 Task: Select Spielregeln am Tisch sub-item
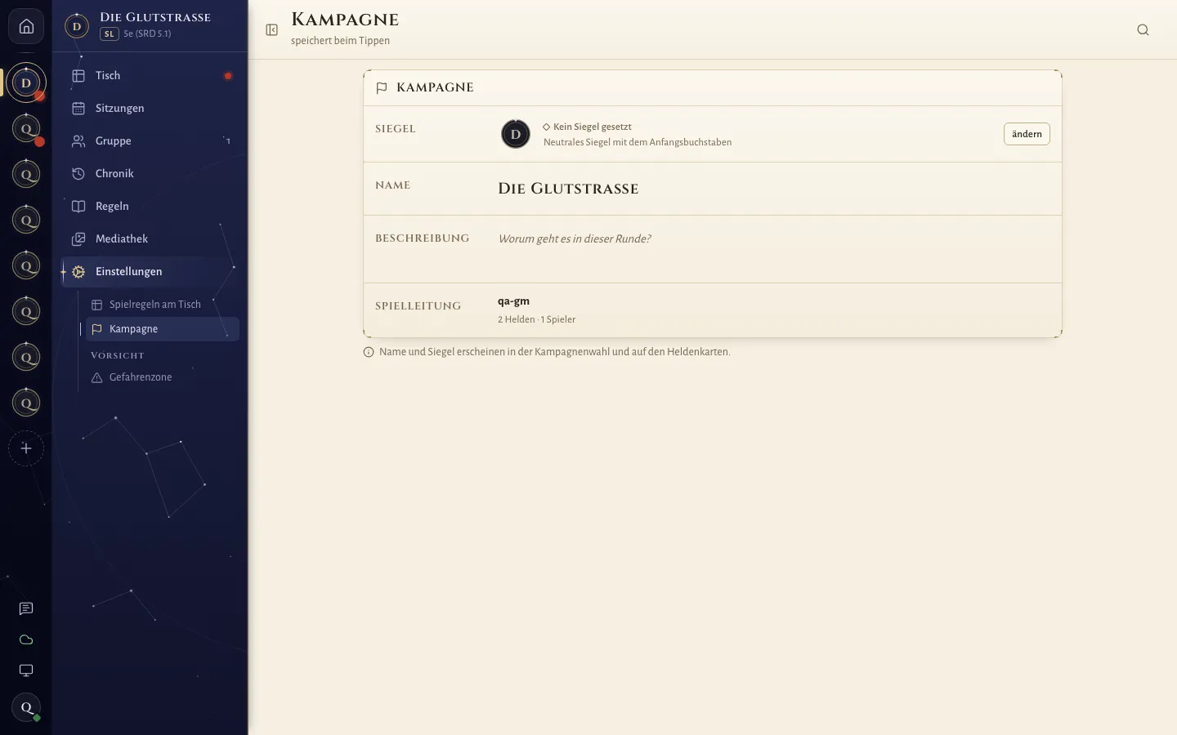point(162,305)
